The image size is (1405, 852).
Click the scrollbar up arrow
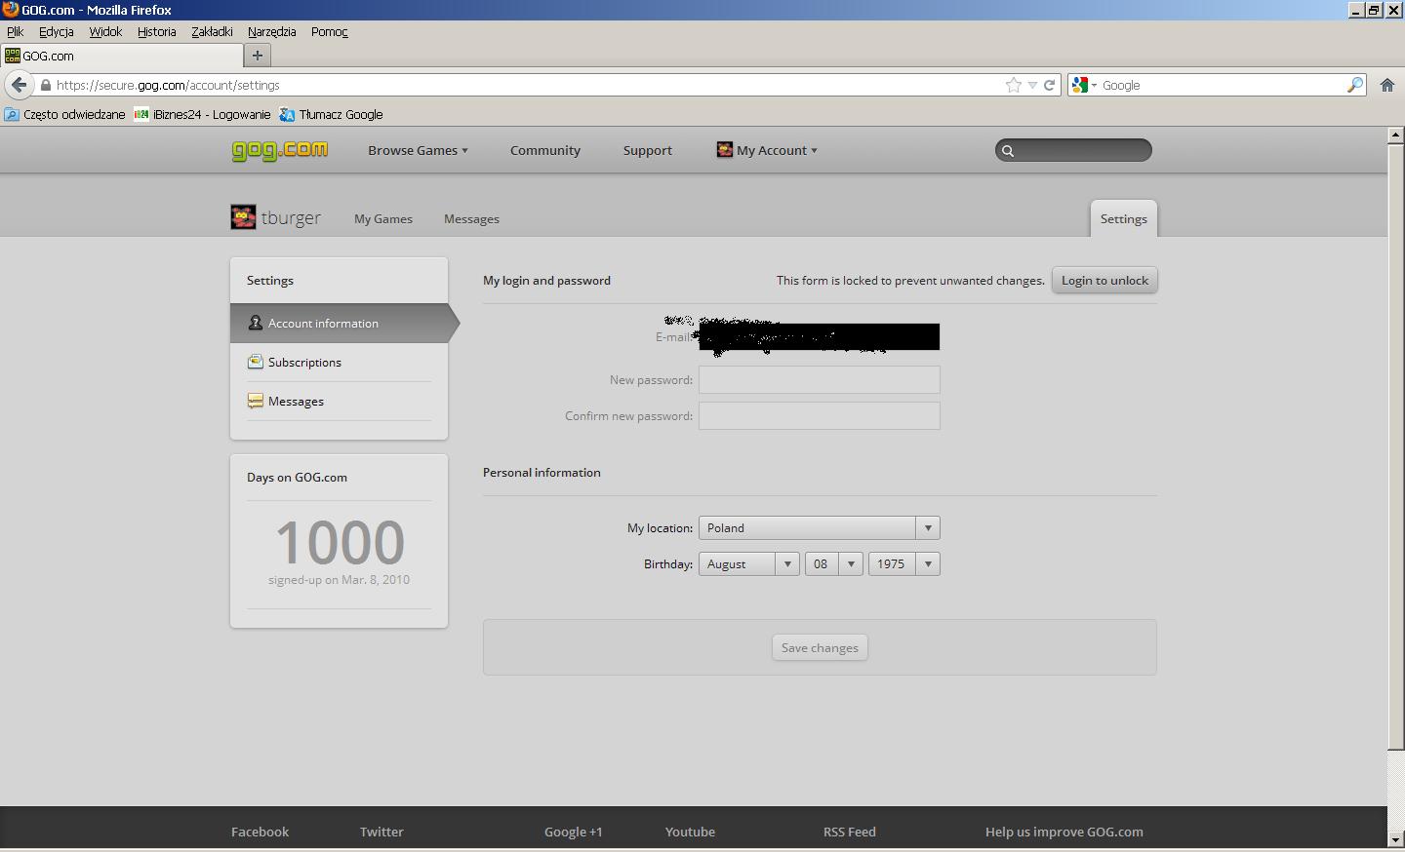coord(1395,135)
